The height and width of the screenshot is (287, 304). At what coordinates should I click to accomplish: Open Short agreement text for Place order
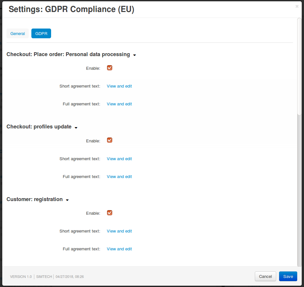(119, 86)
